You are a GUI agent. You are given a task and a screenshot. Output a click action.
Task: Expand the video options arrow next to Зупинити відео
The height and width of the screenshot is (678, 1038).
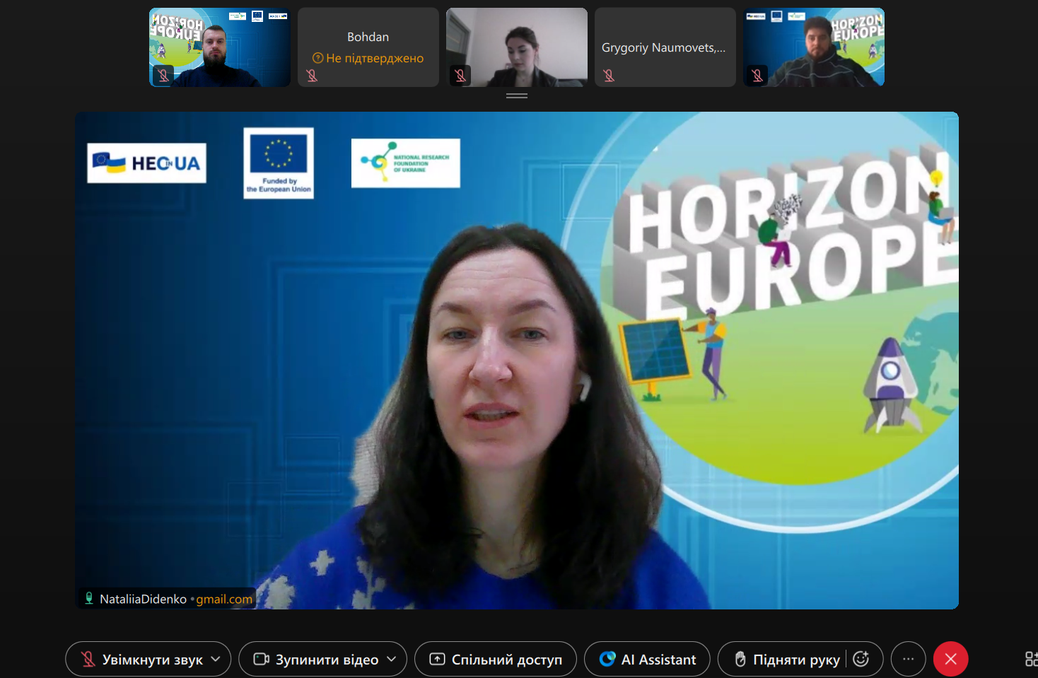tap(392, 659)
